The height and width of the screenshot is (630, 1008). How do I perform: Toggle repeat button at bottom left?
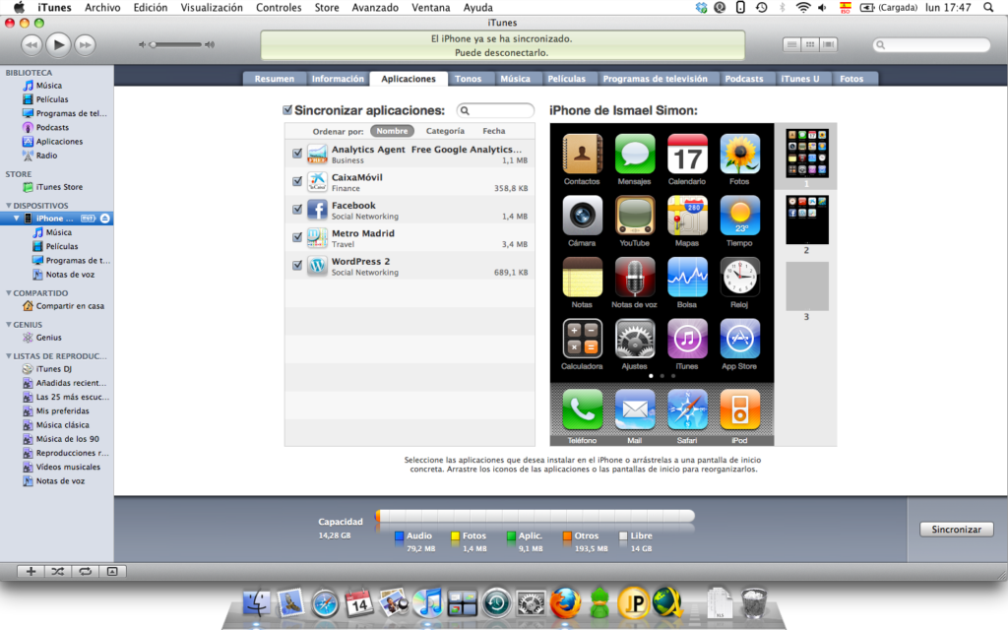click(x=85, y=571)
